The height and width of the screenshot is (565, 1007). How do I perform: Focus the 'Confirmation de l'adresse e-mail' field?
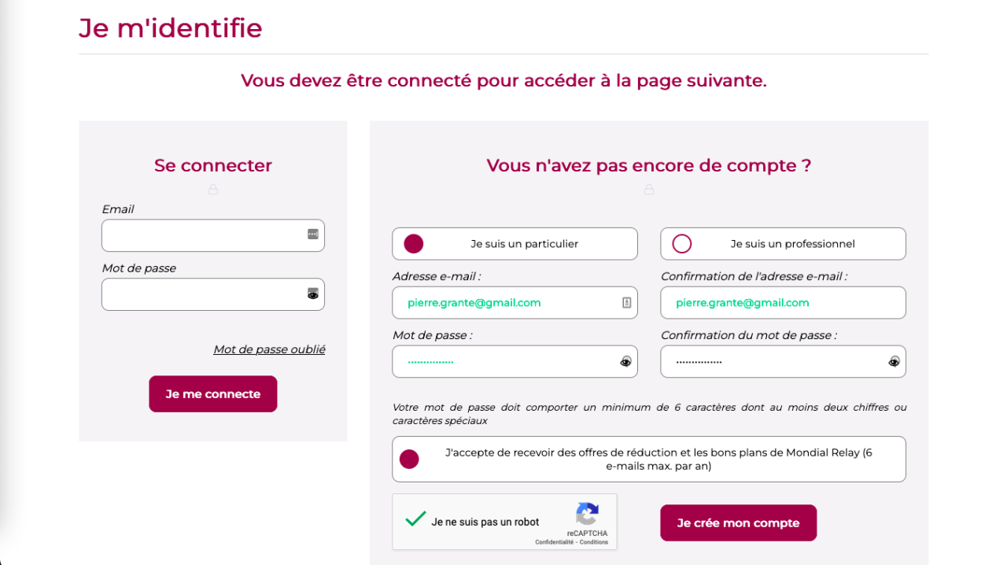point(783,302)
